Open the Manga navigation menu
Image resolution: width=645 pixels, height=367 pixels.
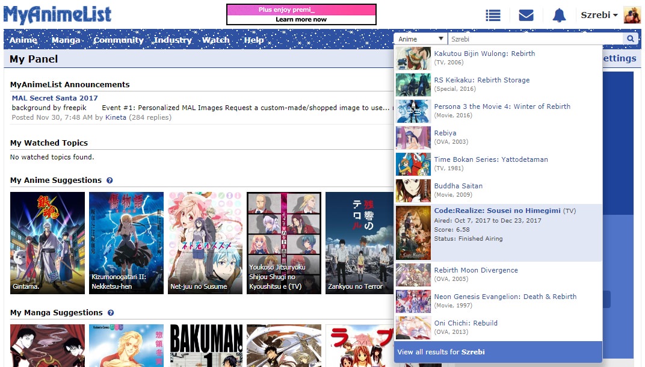[66, 40]
